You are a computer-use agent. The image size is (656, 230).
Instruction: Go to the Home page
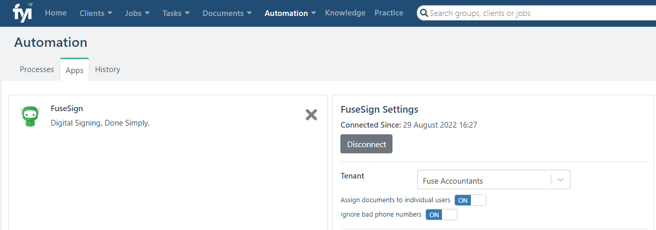56,13
